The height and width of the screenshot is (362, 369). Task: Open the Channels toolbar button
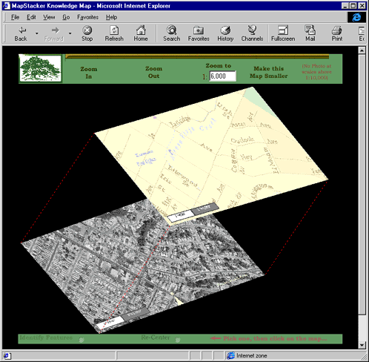(252, 33)
